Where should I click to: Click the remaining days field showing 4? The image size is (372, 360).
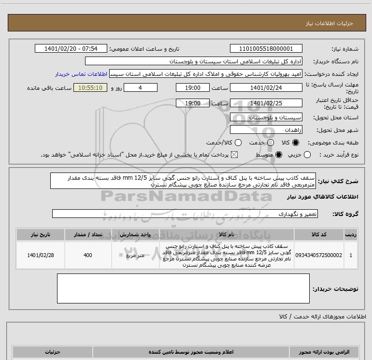click(141, 88)
